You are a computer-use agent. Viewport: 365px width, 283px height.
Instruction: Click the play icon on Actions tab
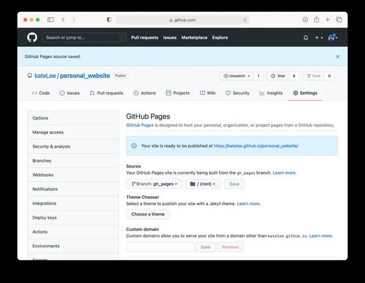pos(136,93)
